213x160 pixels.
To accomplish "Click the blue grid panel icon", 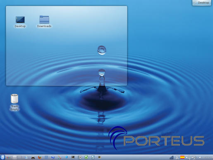I will point(46,158).
